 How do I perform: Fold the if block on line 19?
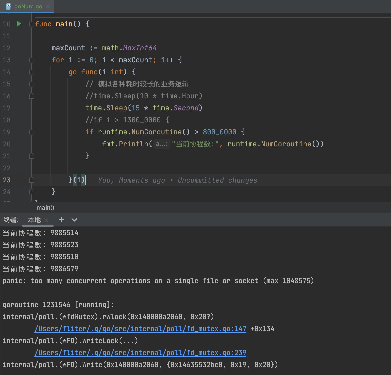31,132
